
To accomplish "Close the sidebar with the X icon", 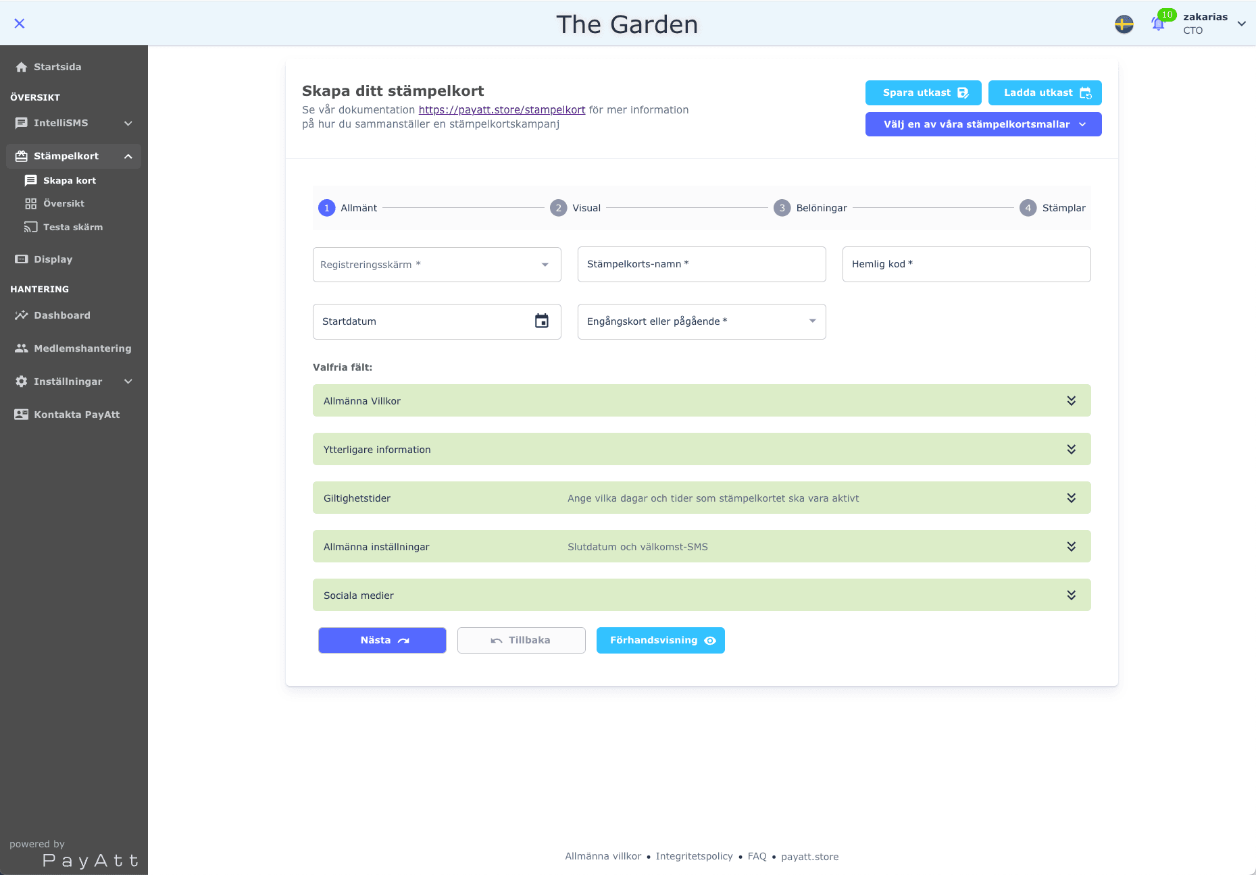I will [20, 24].
